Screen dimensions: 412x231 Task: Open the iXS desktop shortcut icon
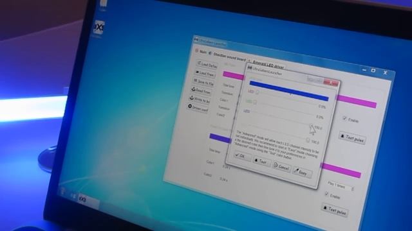click(x=99, y=27)
